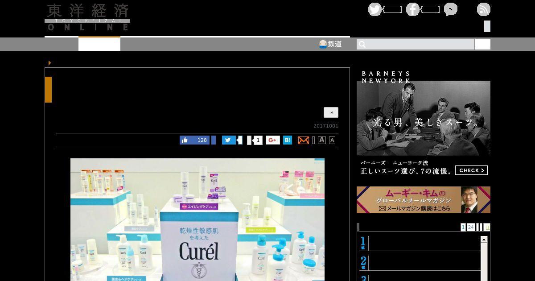This screenshot has width=535, height=281.
Task: Switch to small font size A
Action: [x=332, y=140]
